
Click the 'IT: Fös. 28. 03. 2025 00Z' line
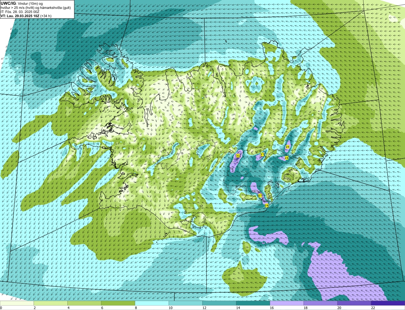click(20, 12)
